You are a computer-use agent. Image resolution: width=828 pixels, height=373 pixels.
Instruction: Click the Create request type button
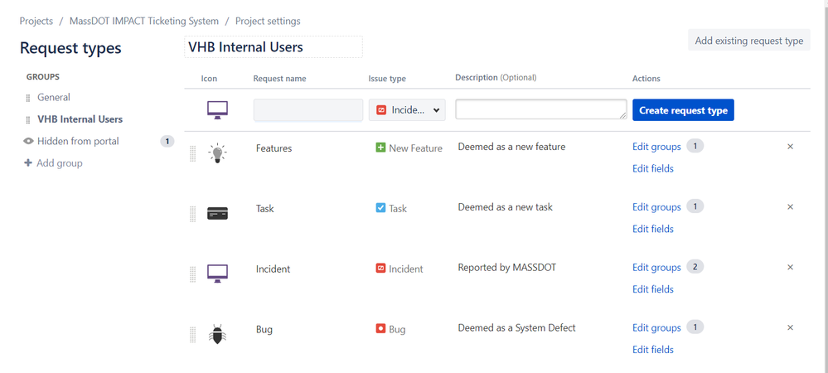[683, 110]
